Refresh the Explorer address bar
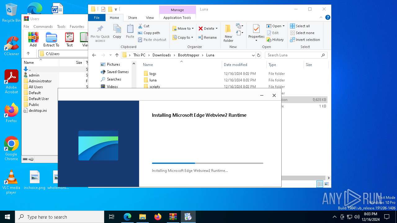Viewport: 397px width, 223px height. point(259,55)
